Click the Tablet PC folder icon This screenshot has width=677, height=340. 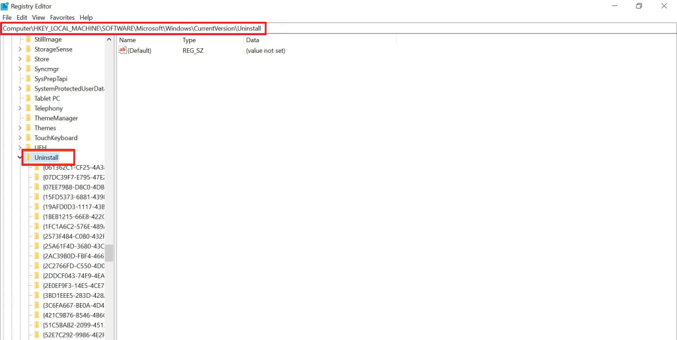(x=28, y=98)
